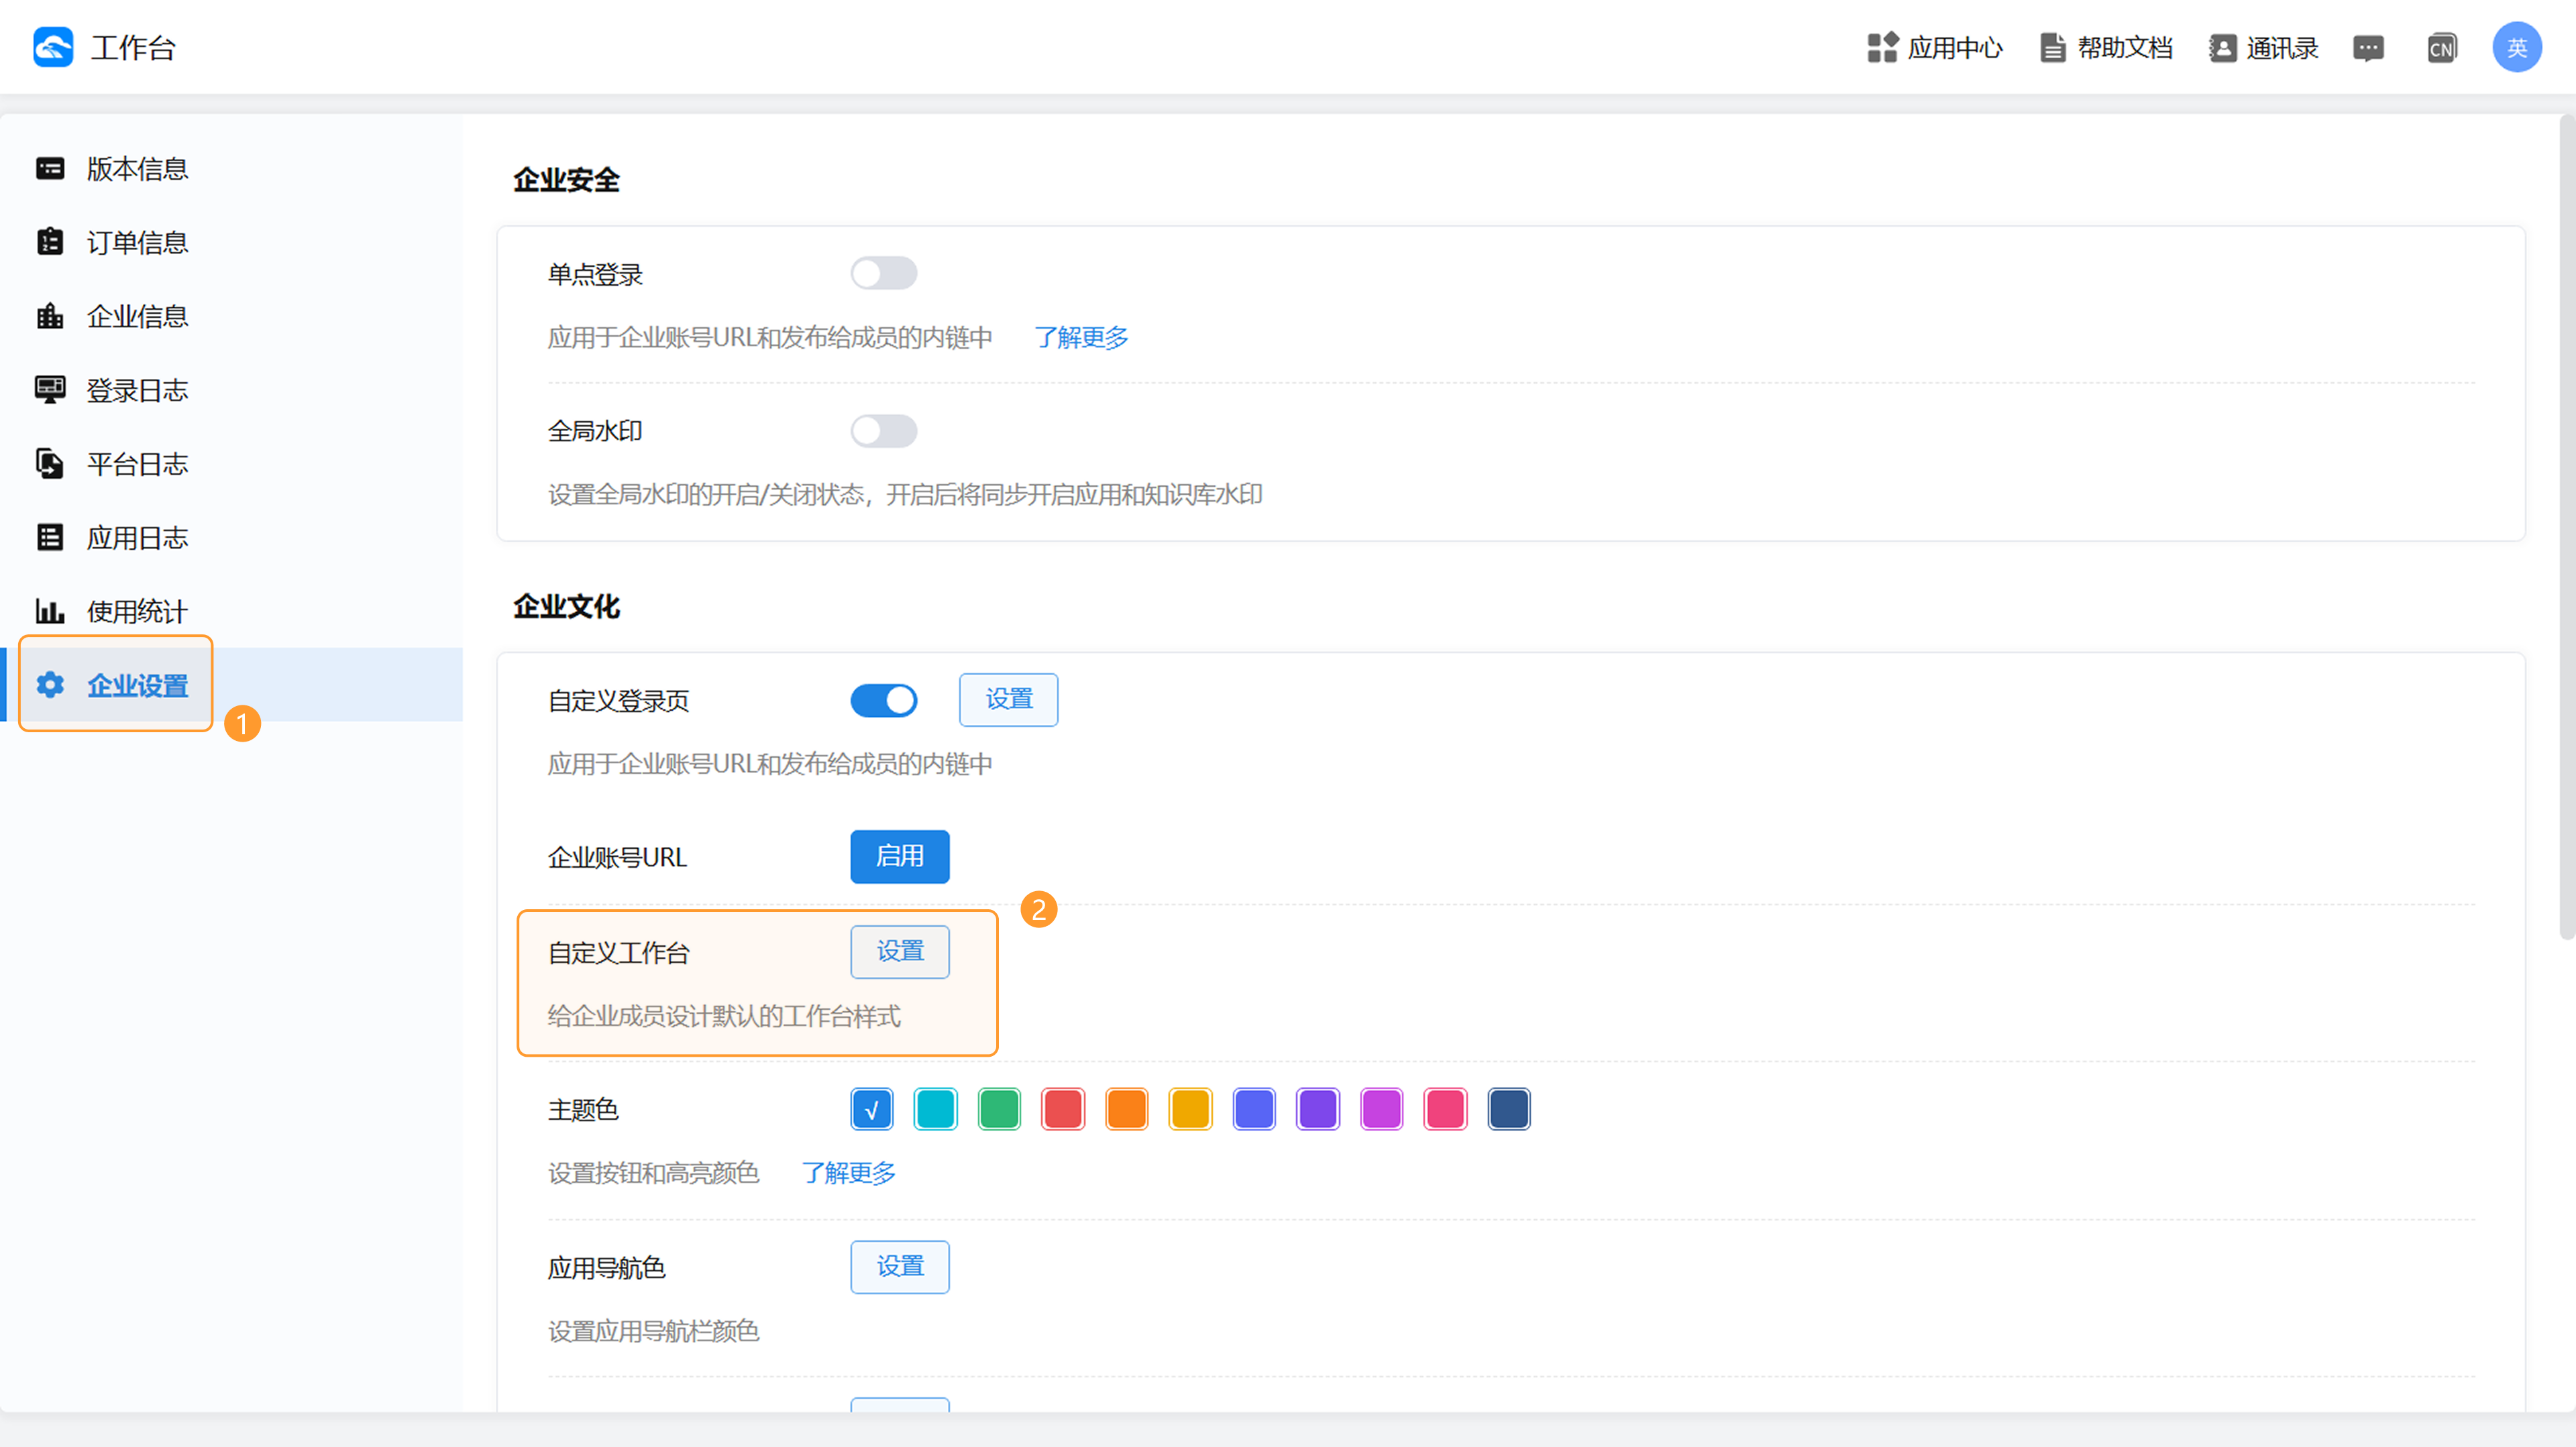Select 平台日志 in the sidebar
2576x1447 pixels.
(x=231, y=464)
